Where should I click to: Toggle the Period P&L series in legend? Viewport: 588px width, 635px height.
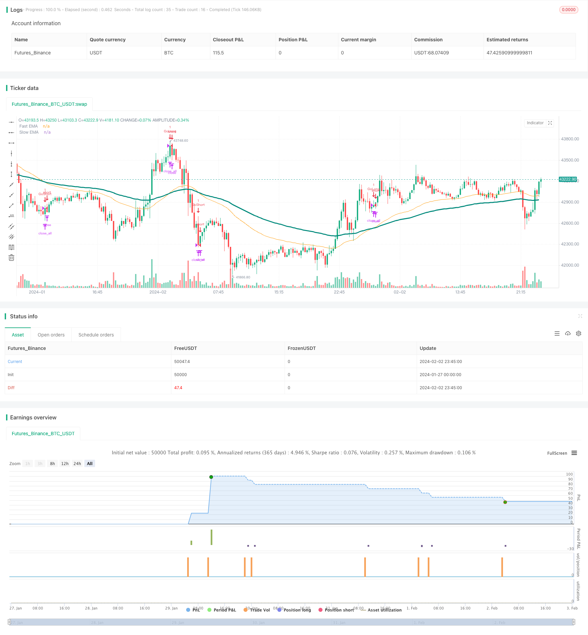[x=222, y=610]
